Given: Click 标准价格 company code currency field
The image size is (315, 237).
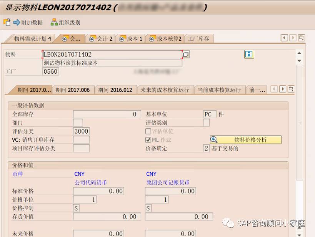Looking at the screenshot, I should click(x=98, y=191).
